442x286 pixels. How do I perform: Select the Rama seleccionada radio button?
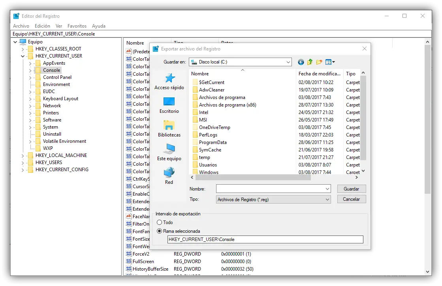159,231
